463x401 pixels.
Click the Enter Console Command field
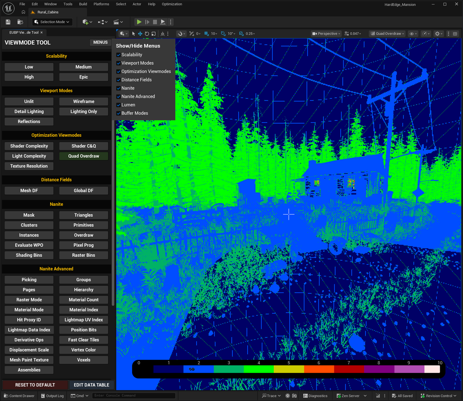[x=134, y=396]
